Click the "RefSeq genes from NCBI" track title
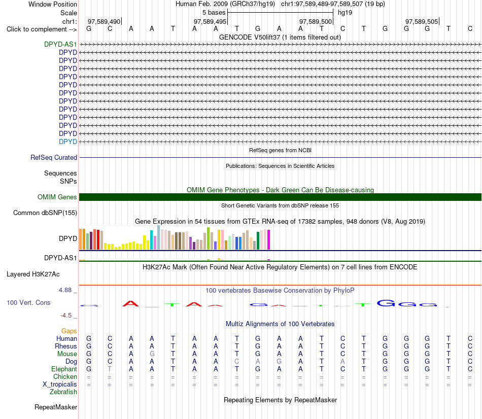Image resolution: width=482 pixels, height=419 pixels. (280, 150)
